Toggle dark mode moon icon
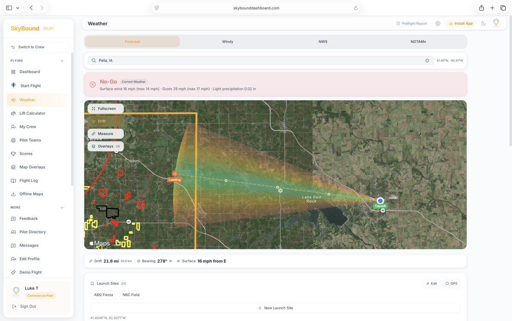 [x=483, y=23]
